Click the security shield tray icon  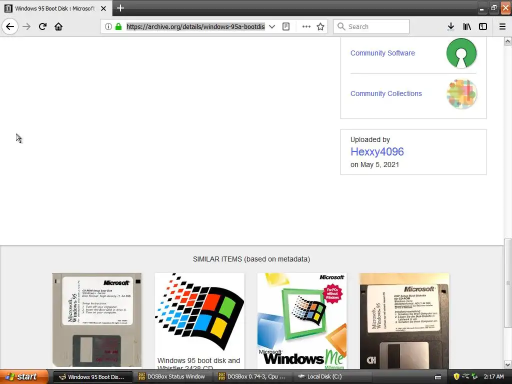(456, 376)
